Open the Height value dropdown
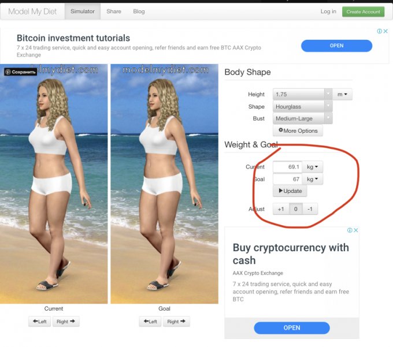Image resolution: width=393 pixels, height=347 pixels. pos(302,94)
